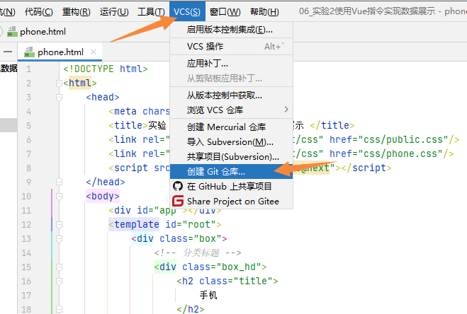467x314 pixels.
Task: Choose 在 GitHub 上共享项目 label
Action: tap(229, 187)
